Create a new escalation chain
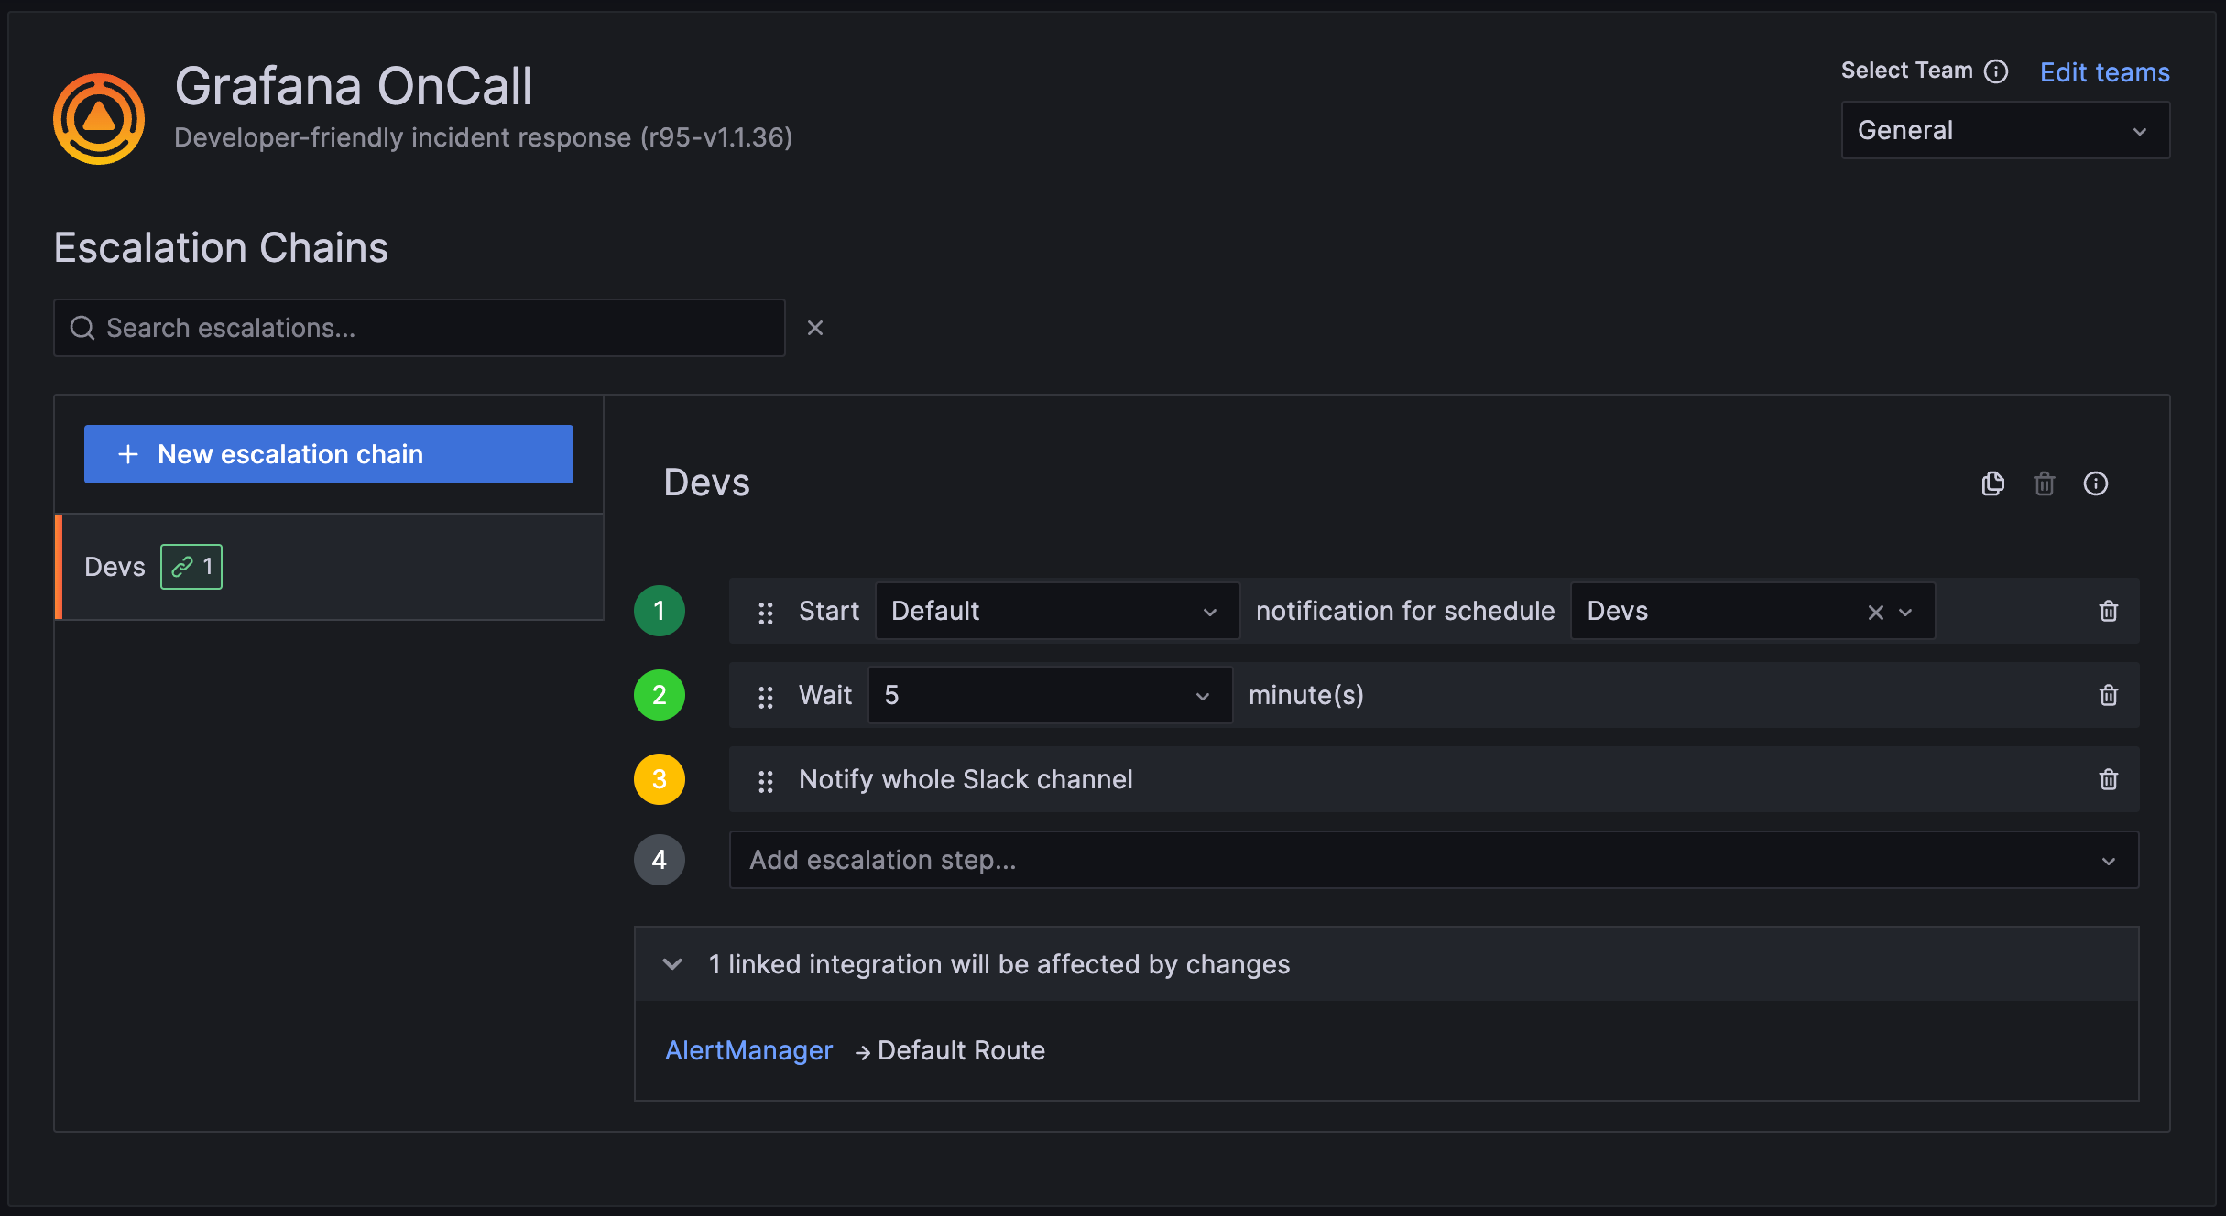This screenshot has width=2226, height=1216. (x=327, y=453)
